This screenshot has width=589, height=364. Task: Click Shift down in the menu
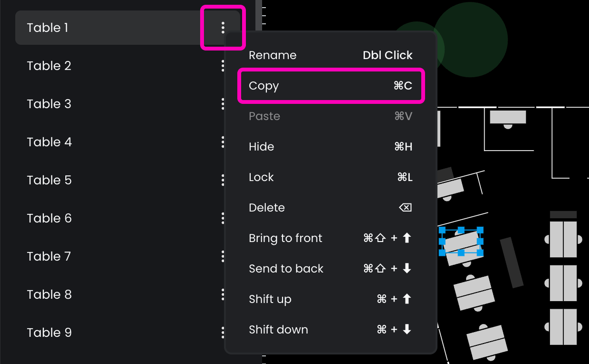(331, 330)
